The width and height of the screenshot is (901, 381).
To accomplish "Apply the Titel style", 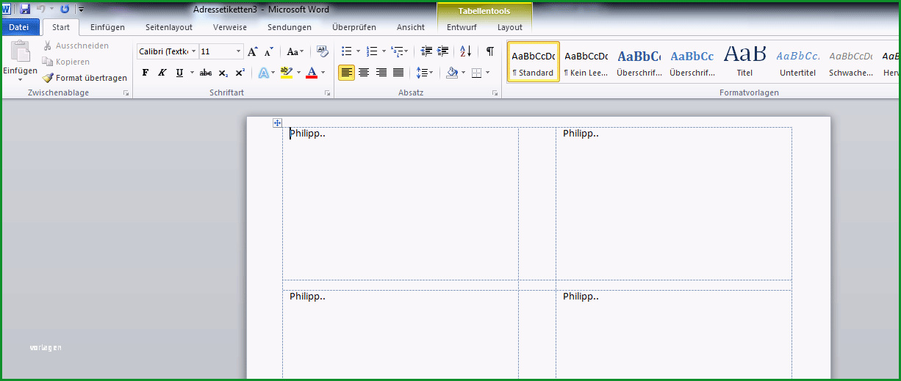I will coord(744,61).
